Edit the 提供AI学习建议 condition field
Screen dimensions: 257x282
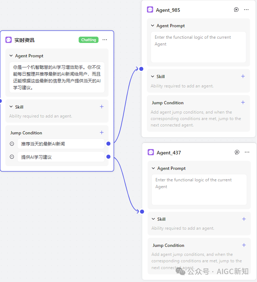click(61, 157)
